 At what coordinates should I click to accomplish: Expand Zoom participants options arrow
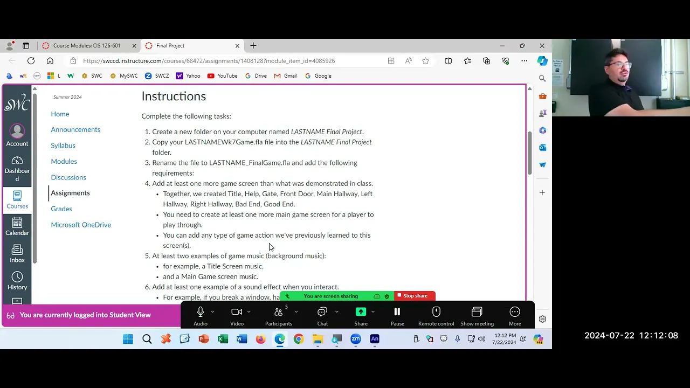[296, 311]
